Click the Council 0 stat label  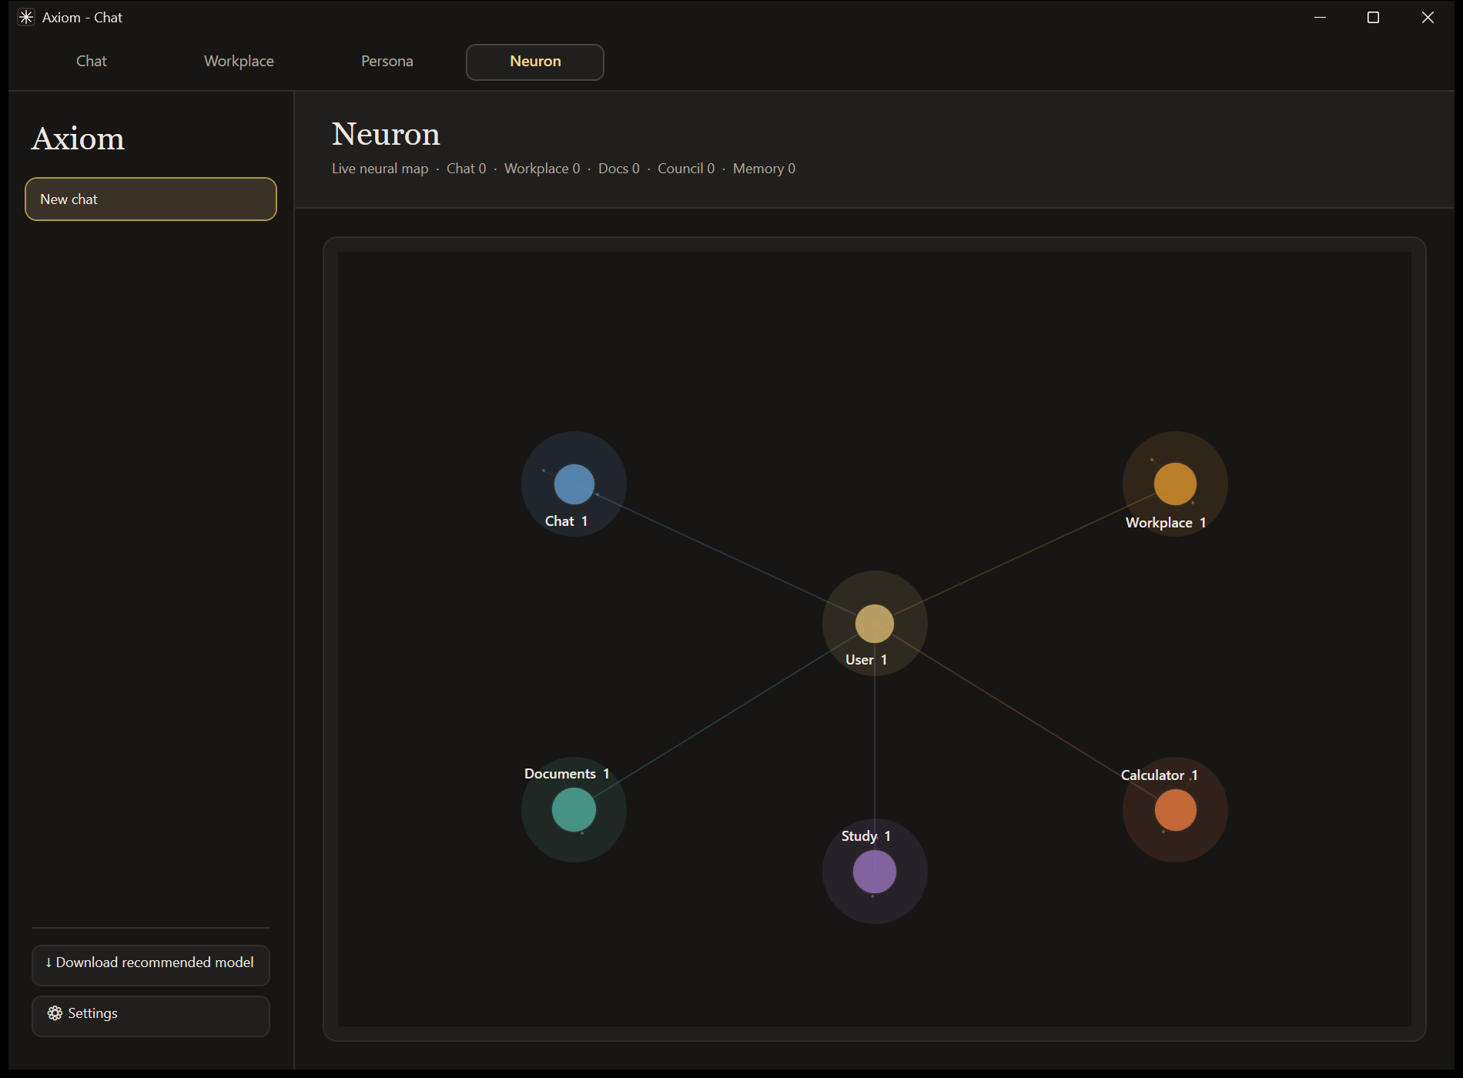coord(686,169)
